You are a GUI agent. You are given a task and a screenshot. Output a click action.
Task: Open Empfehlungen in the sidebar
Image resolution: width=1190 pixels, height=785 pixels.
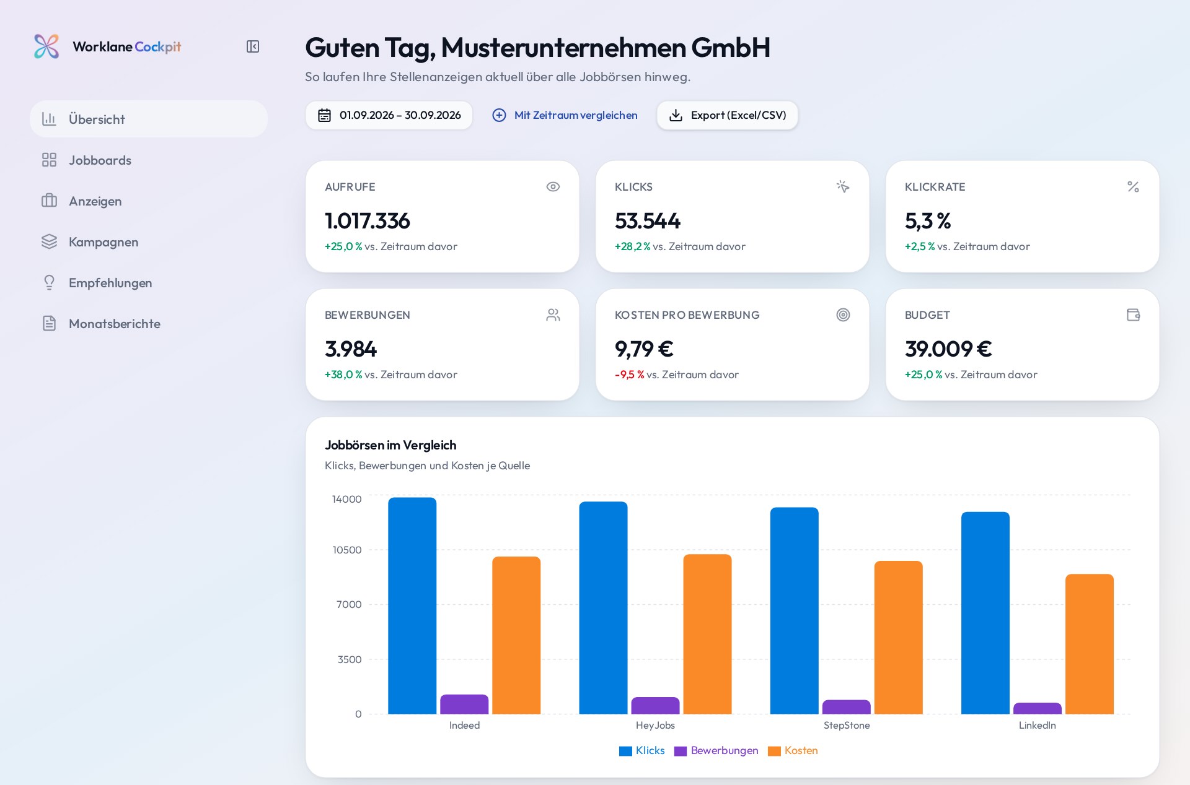[x=149, y=282]
